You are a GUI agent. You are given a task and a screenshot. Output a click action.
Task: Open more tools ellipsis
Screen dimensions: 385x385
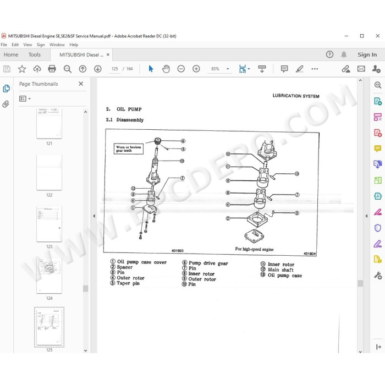coord(315,69)
